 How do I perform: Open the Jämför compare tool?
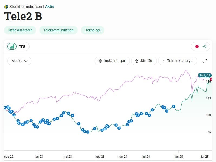(x=144, y=61)
